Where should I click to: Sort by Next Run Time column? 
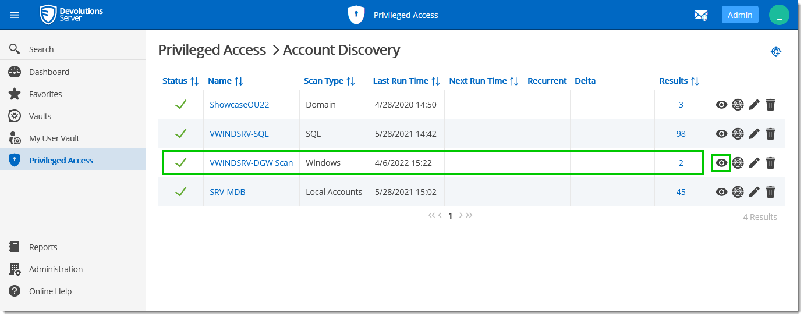(x=484, y=81)
